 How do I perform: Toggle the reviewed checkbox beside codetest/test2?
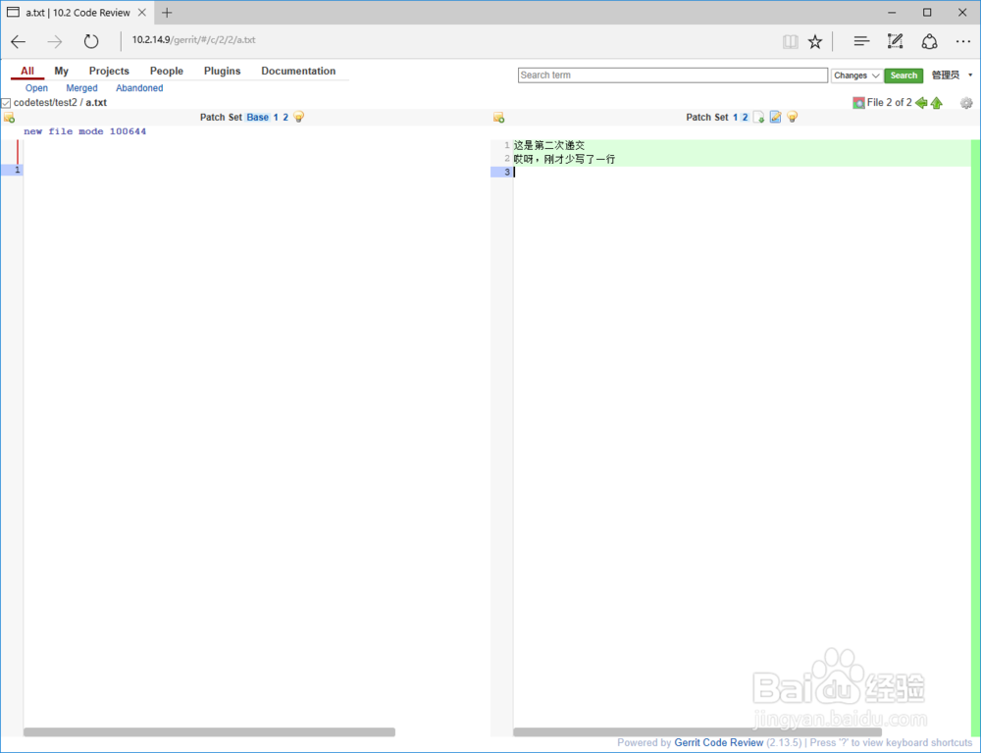coord(6,103)
